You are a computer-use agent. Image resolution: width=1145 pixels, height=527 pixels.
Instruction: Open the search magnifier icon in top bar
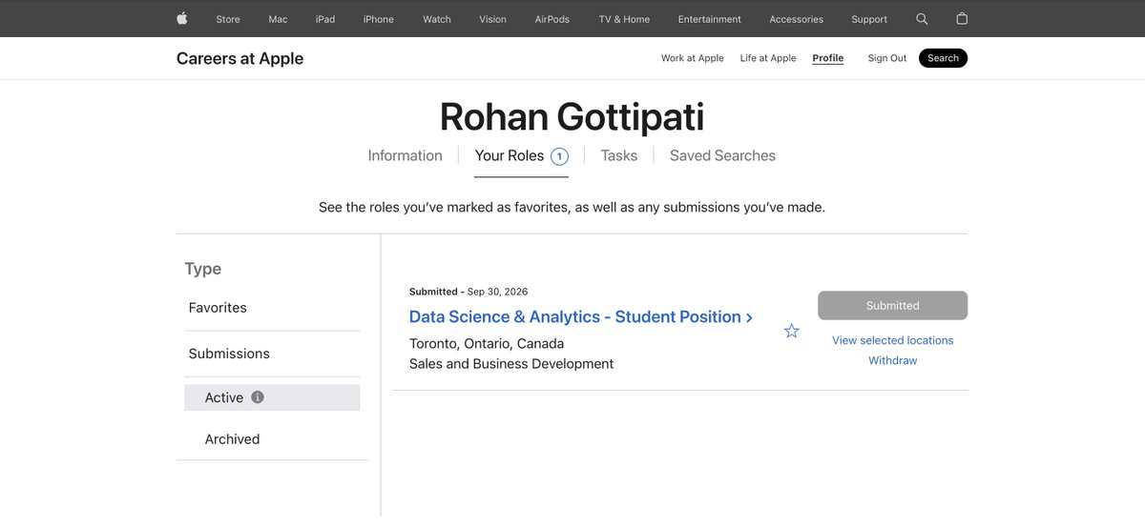coord(922,19)
